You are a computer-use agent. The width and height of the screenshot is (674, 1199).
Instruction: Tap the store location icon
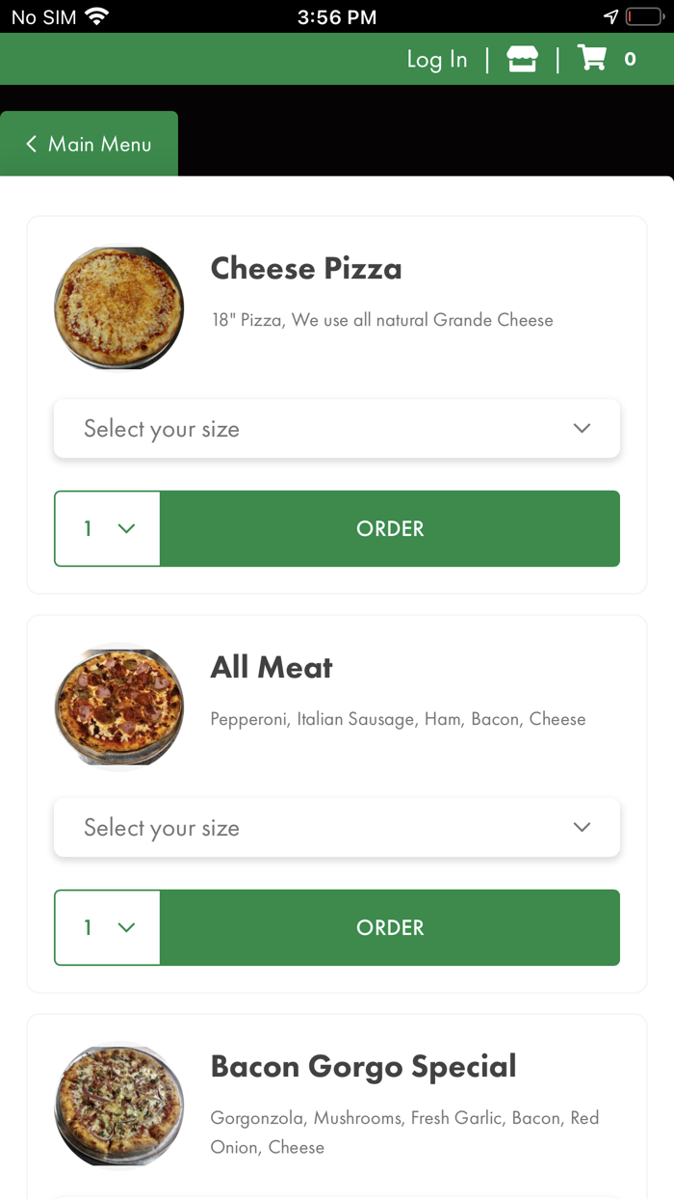(x=522, y=59)
